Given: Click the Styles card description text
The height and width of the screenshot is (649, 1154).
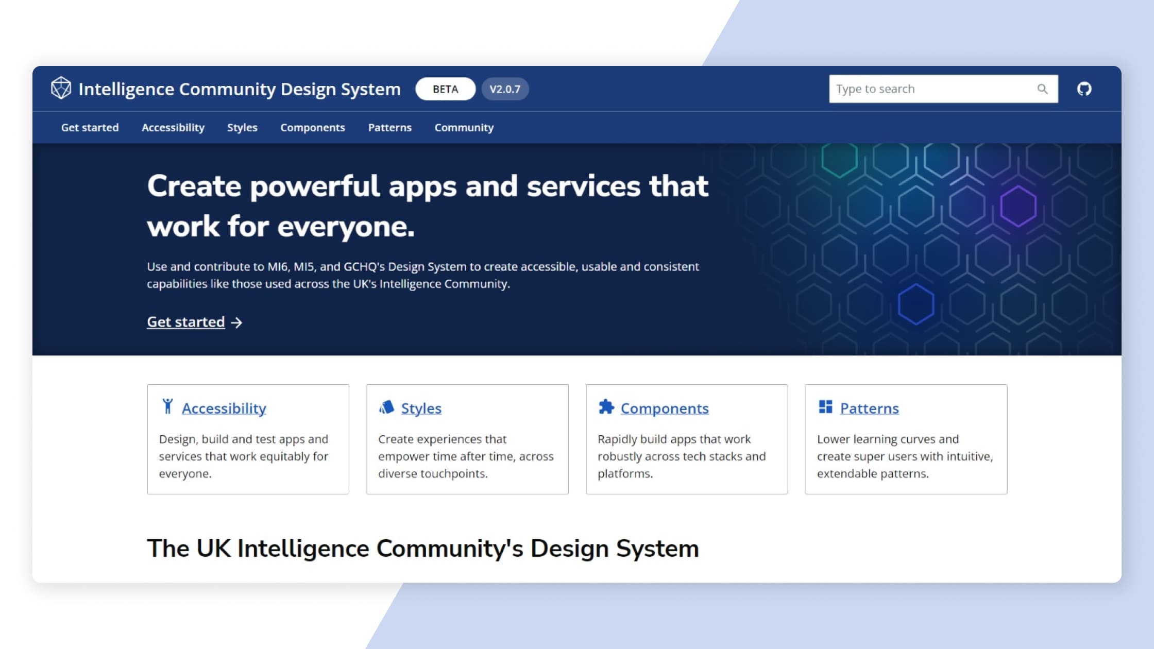Looking at the screenshot, I should 466,456.
